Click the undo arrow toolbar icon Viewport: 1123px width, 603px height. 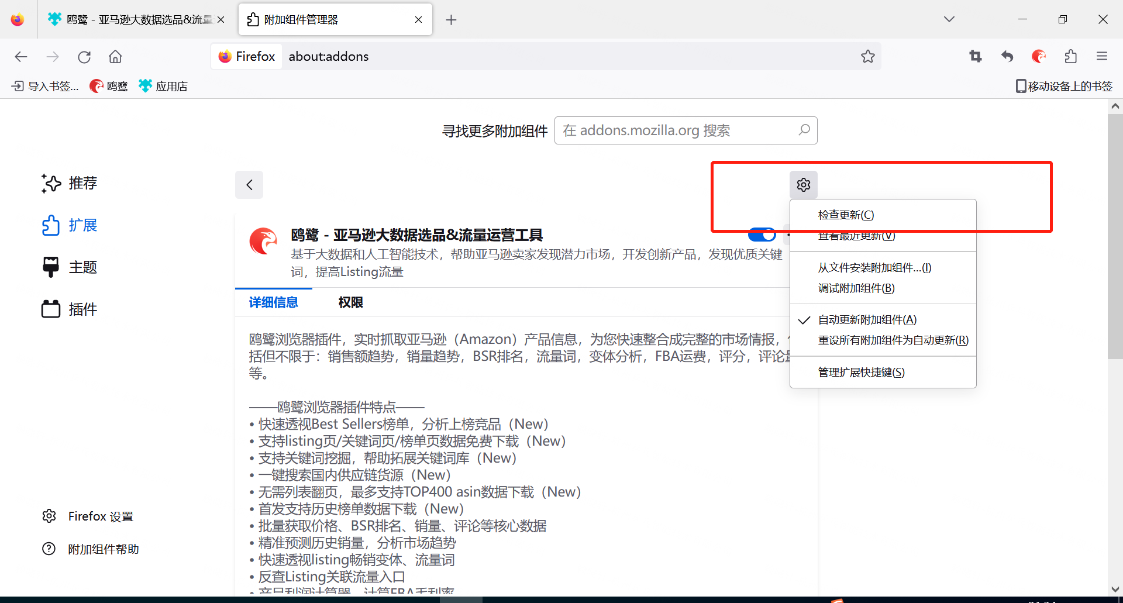pyautogui.click(x=1007, y=56)
